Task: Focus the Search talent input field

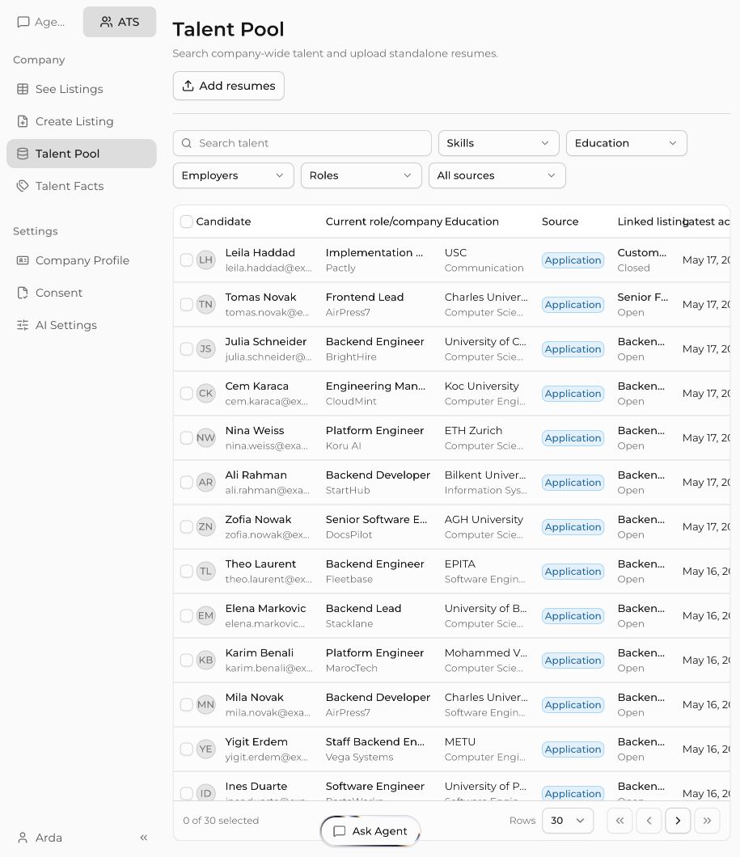Action: 302,143
